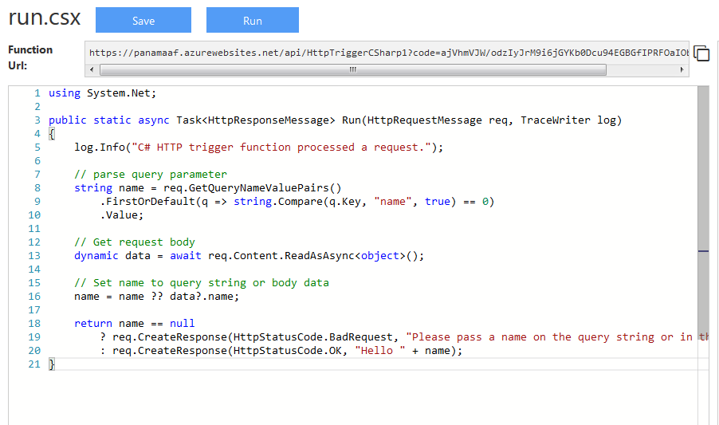719x425 pixels.
Task: Run the function with the Run button
Action: pyautogui.click(x=252, y=21)
